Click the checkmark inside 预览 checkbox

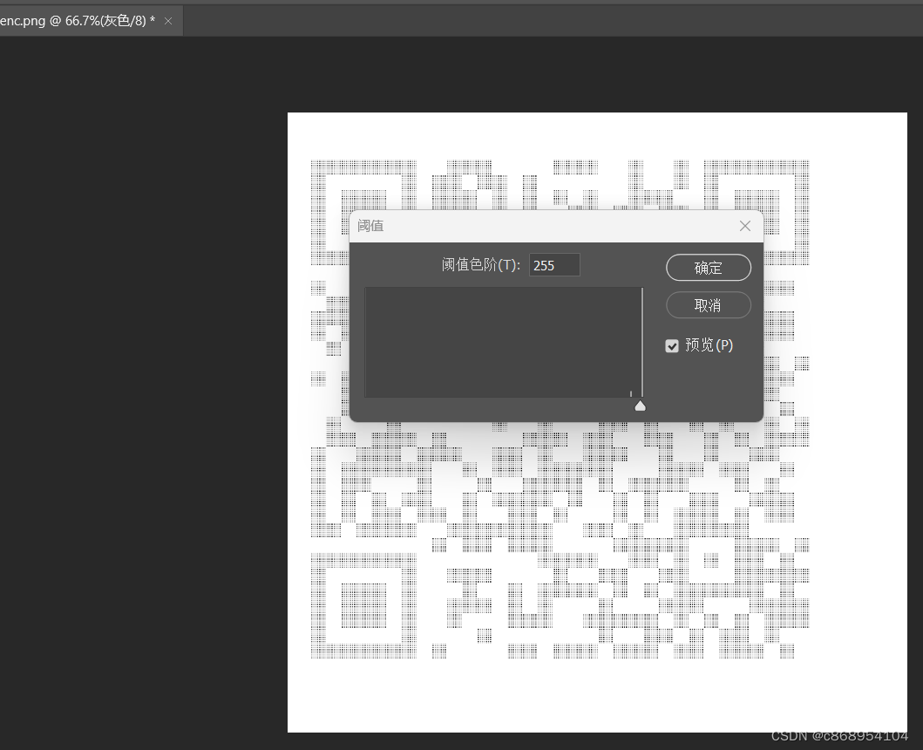(x=672, y=345)
